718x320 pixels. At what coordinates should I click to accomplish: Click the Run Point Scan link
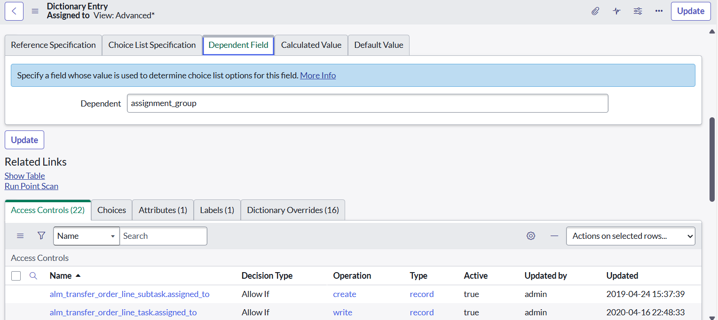31,186
